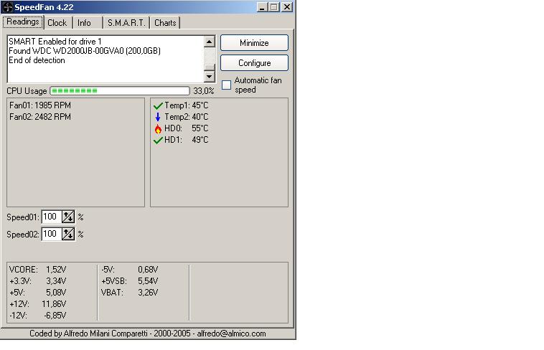The height and width of the screenshot is (350, 544).
Task: Open the S.M.A.R.T. tab
Action: point(126,23)
